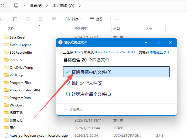
Task: Select the Program Files (x86) folder
Action: (x=25, y=90)
